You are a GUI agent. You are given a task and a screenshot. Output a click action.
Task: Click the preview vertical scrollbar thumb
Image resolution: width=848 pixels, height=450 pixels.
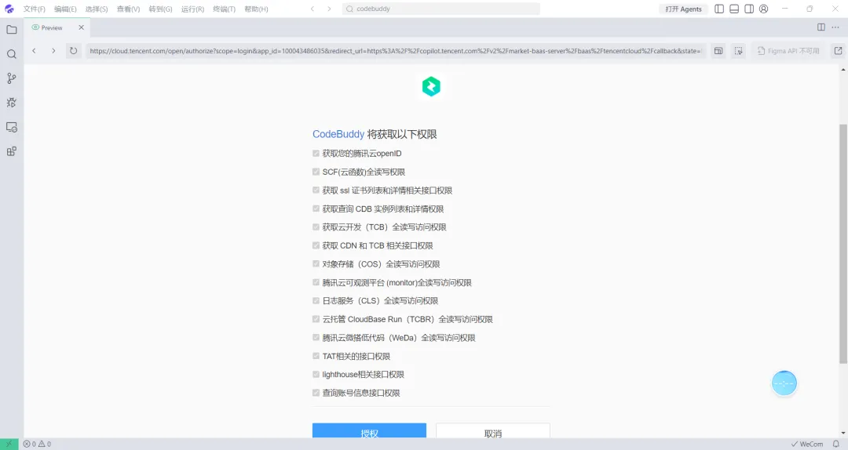click(x=843, y=244)
